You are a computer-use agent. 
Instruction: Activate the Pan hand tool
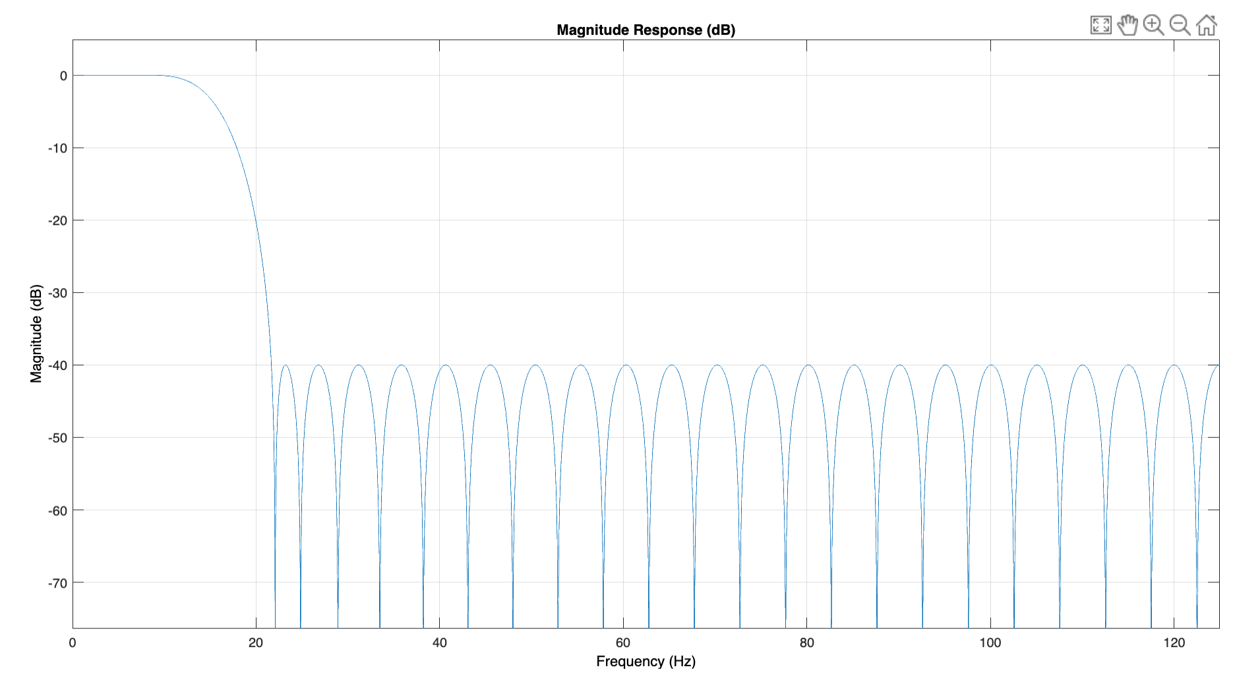pos(1128,25)
